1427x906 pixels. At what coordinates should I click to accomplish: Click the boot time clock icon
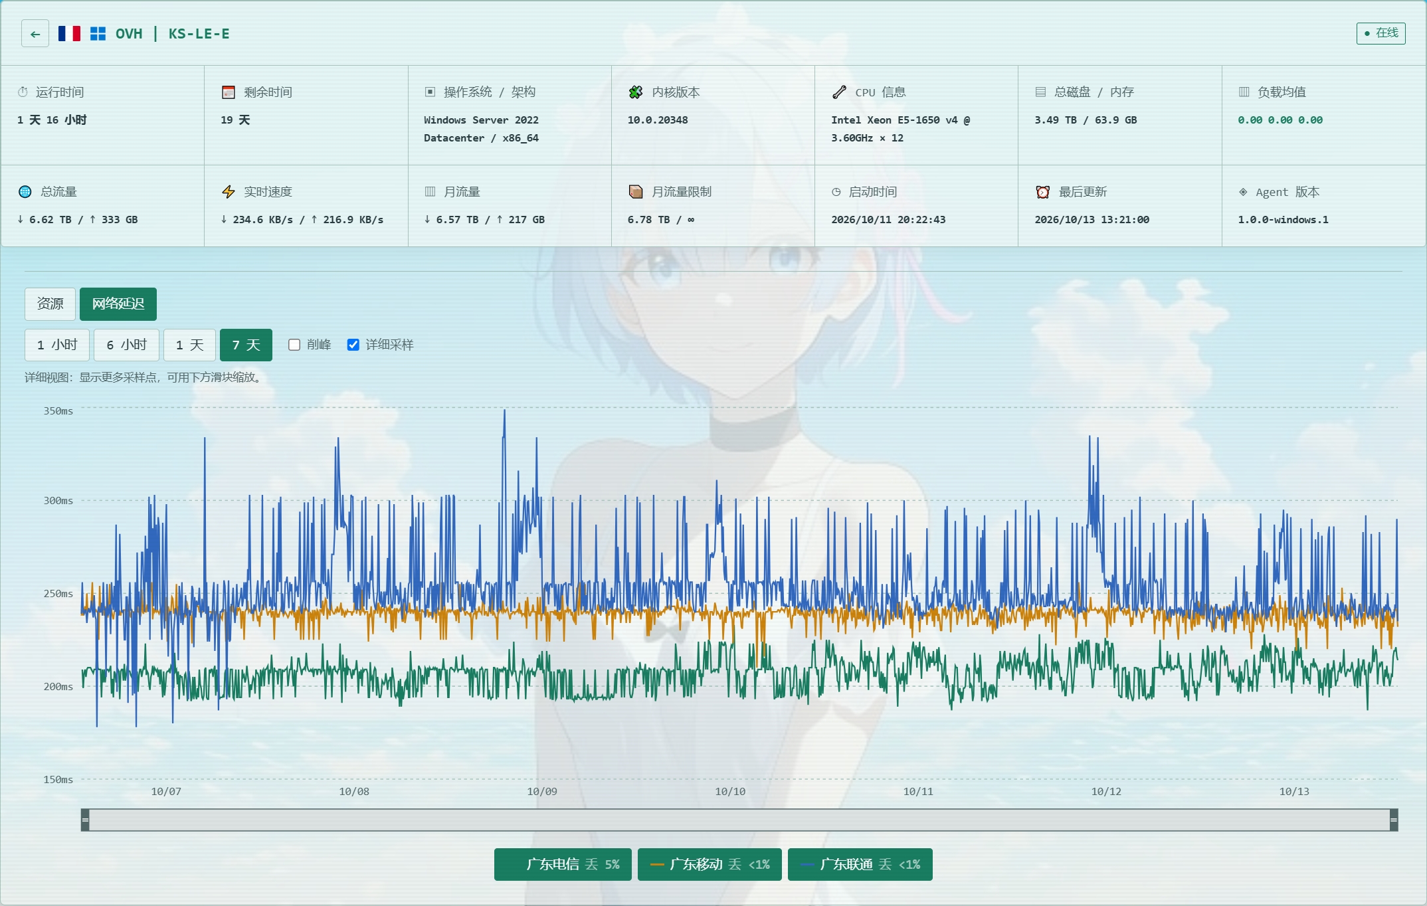[x=836, y=192]
